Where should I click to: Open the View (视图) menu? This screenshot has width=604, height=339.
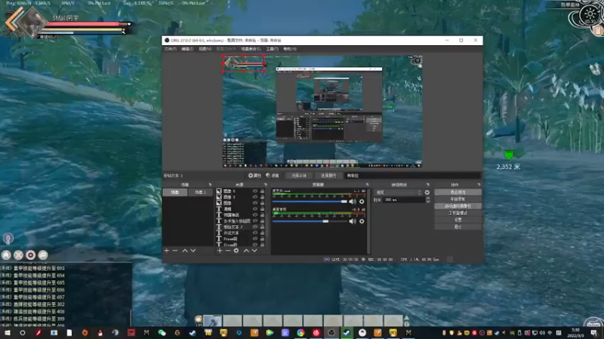tap(205, 49)
